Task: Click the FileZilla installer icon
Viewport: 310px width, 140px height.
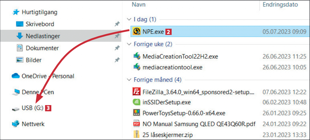Action: (x=137, y=92)
